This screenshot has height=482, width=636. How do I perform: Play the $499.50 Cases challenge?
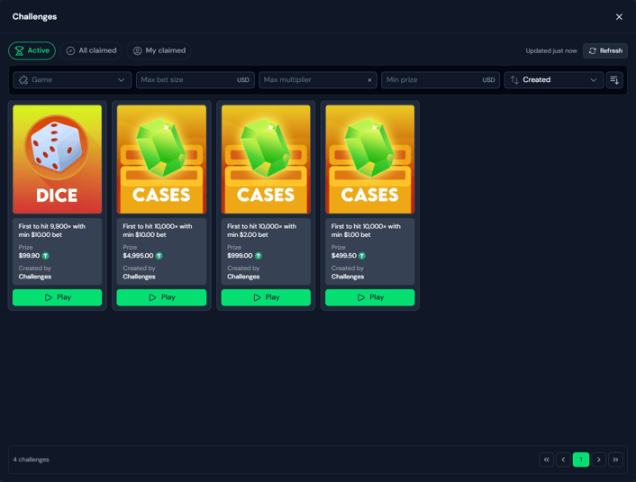click(x=370, y=297)
